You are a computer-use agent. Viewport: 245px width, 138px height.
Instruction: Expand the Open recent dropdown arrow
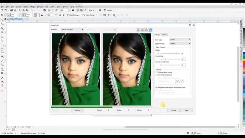pos(8,10)
